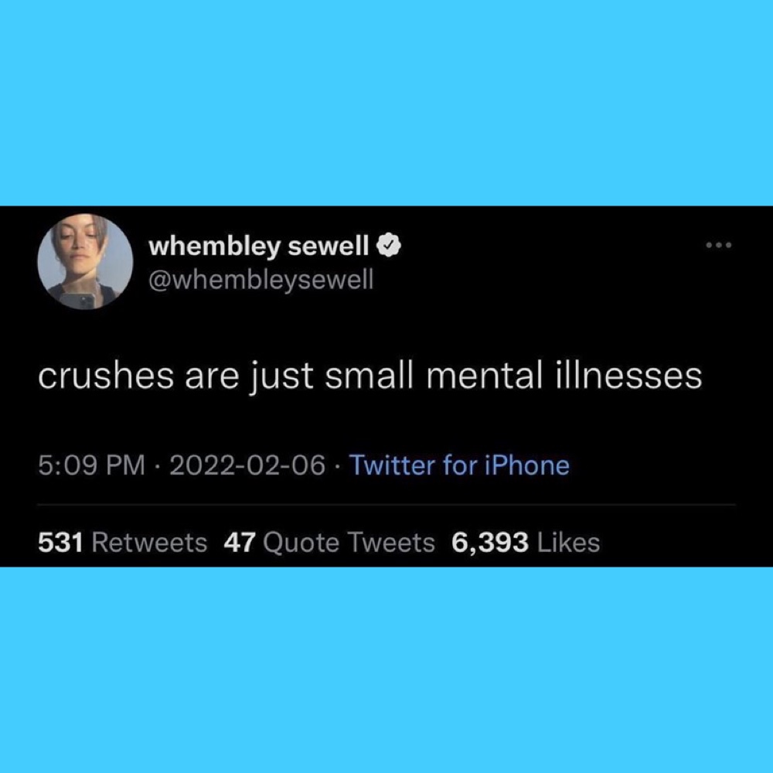773x773 pixels.
Task: Open the three-dot more options menu
Action: pos(719,244)
